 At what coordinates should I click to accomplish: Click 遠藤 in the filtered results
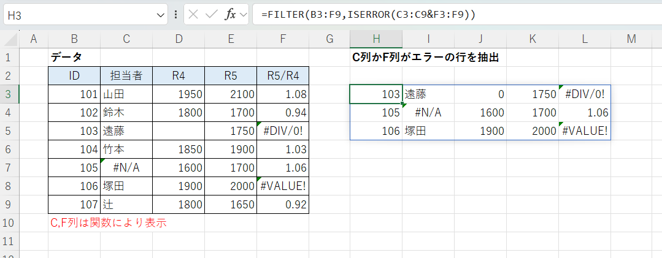(x=428, y=94)
